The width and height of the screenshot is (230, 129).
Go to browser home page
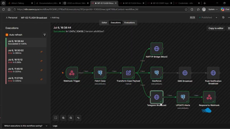[9, 9]
